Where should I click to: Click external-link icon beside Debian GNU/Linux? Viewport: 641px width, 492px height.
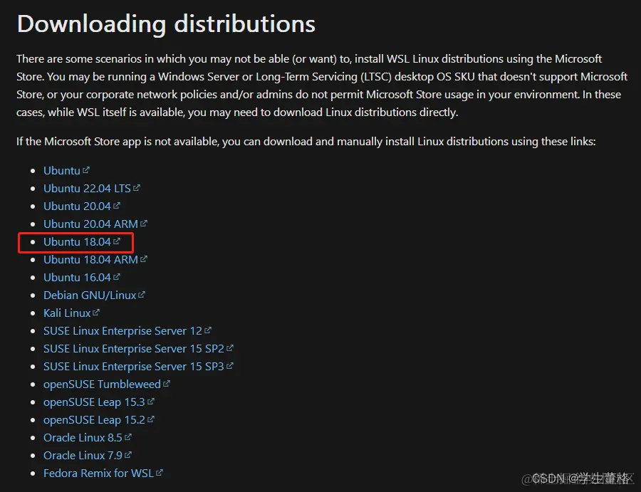coord(142,294)
